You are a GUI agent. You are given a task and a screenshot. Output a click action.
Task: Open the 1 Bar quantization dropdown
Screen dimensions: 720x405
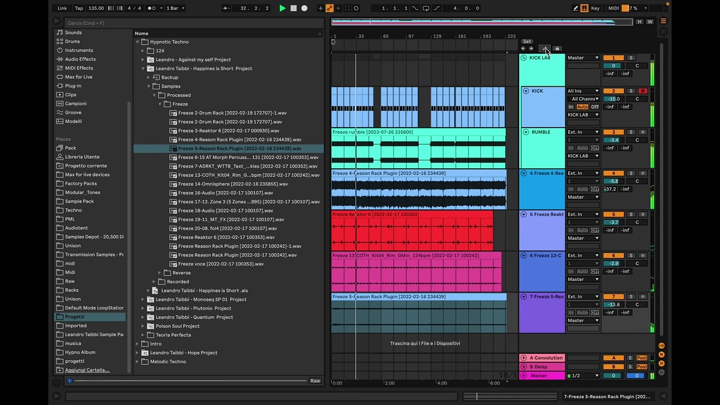click(x=175, y=8)
